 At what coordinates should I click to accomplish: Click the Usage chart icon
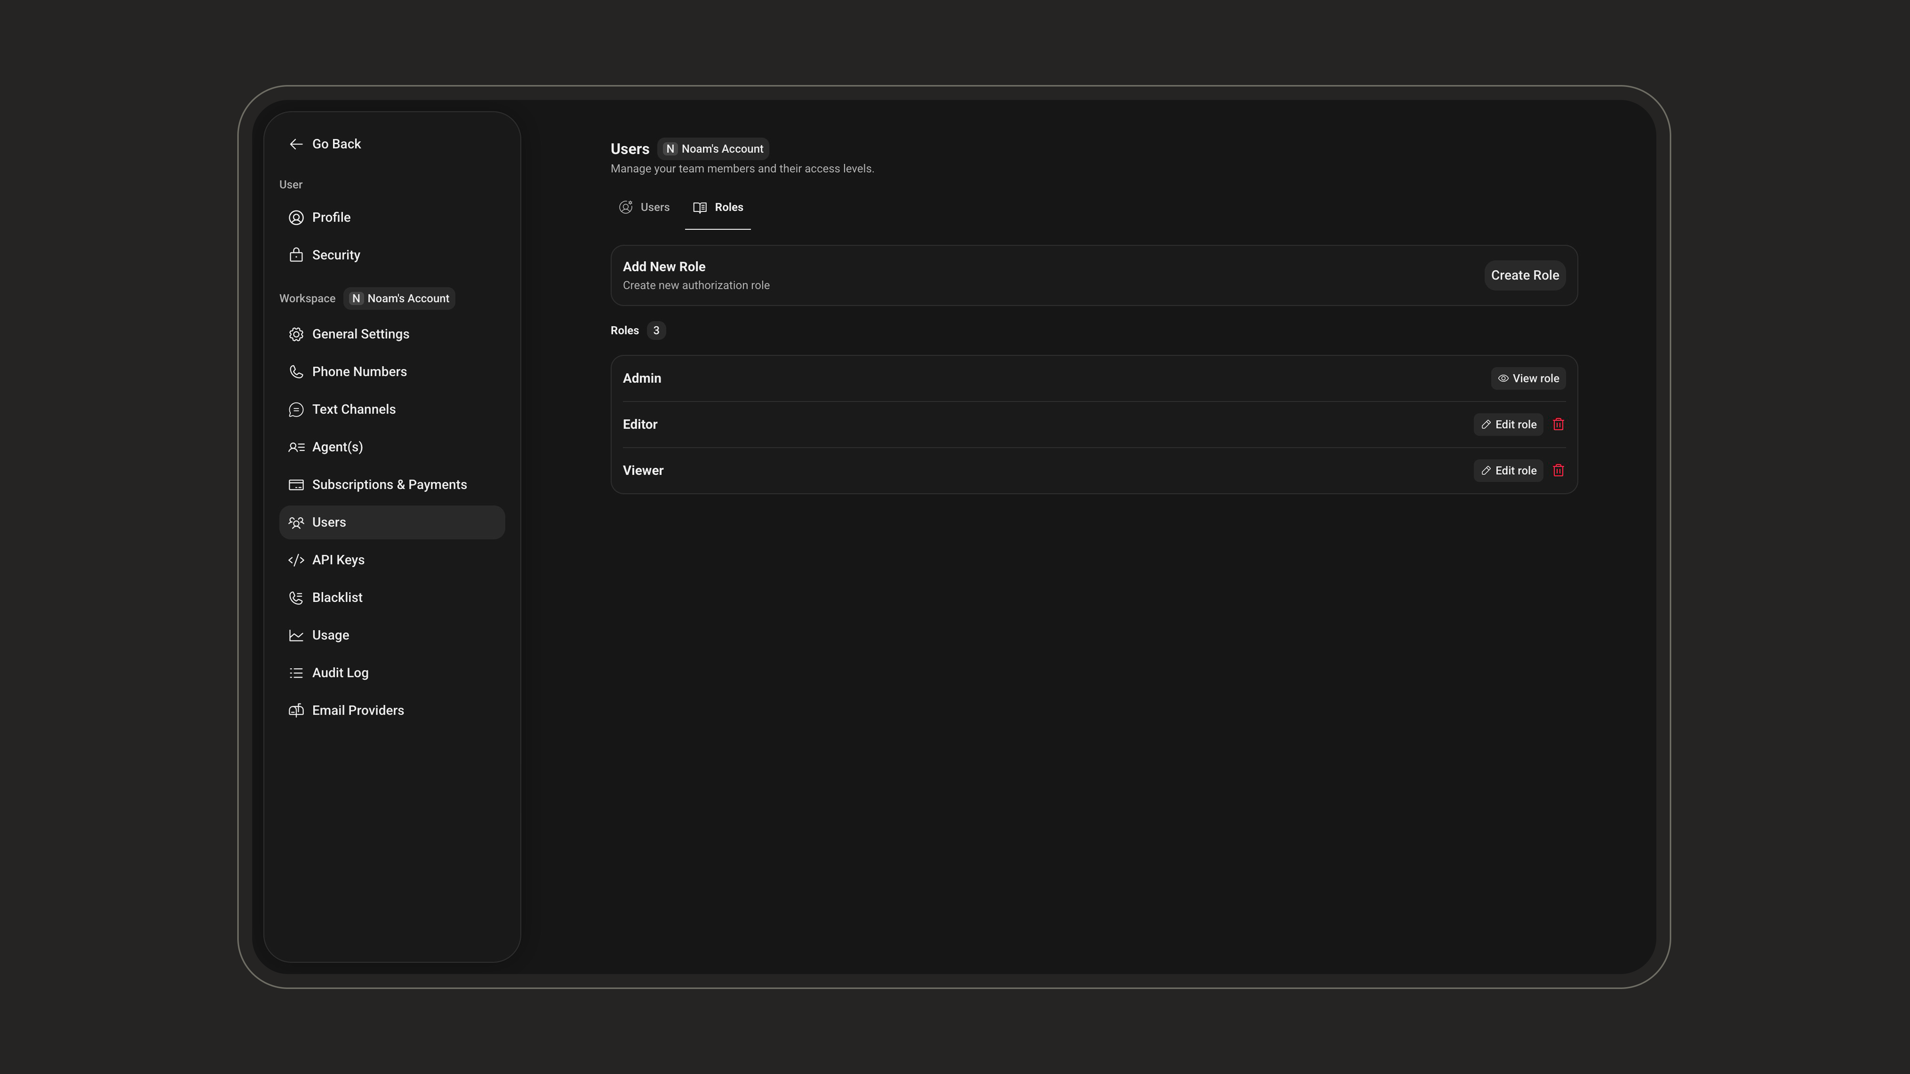[296, 635]
